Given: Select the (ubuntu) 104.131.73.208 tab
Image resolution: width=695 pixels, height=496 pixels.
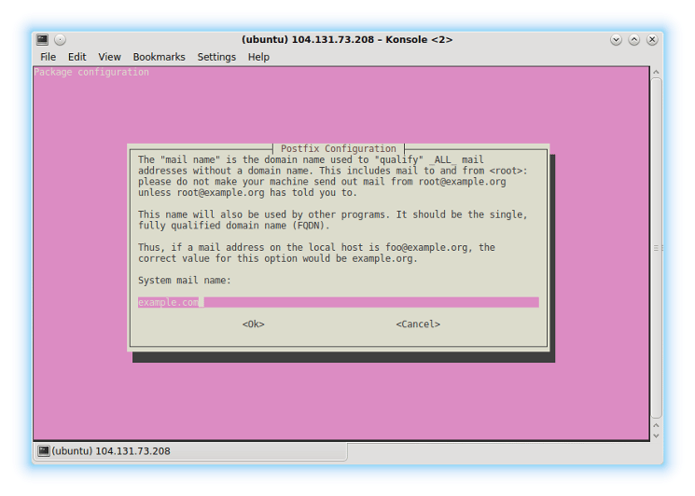Looking at the screenshot, I should pos(190,451).
